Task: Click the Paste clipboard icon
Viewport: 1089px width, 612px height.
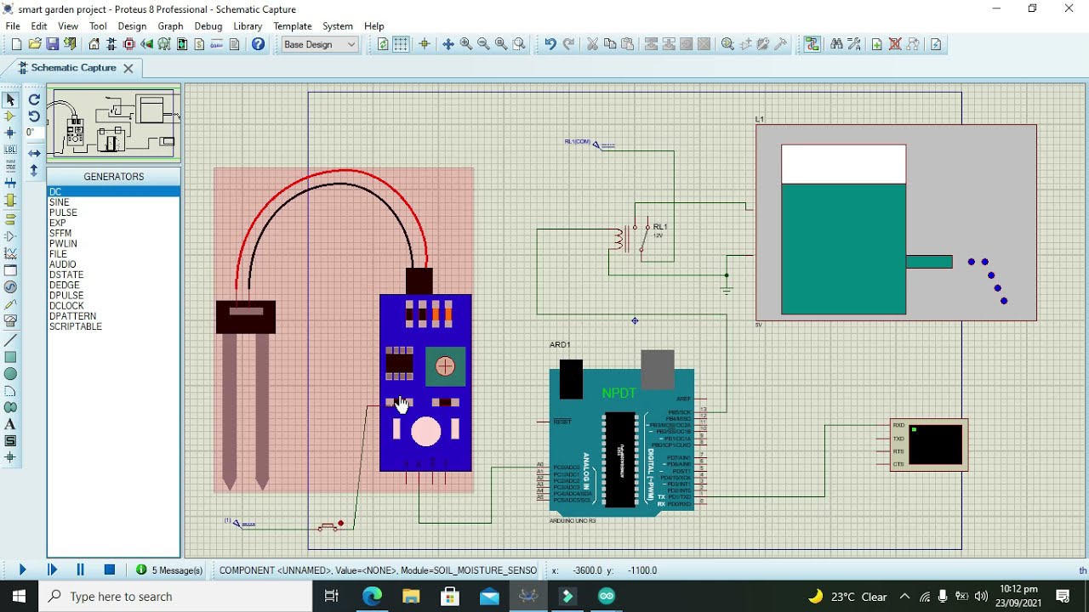Action: [x=628, y=44]
